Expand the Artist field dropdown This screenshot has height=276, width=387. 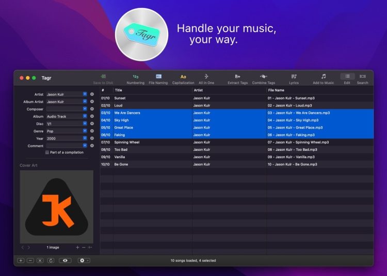[x=85, y=94]
